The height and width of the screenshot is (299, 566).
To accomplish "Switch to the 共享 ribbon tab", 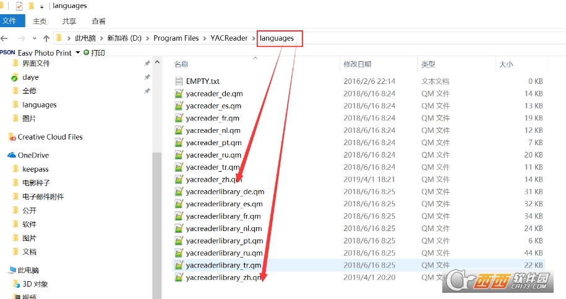I will click(x=69, y=21).
